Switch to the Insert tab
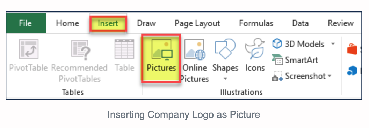The image size is (369, 128). point(108,23)
